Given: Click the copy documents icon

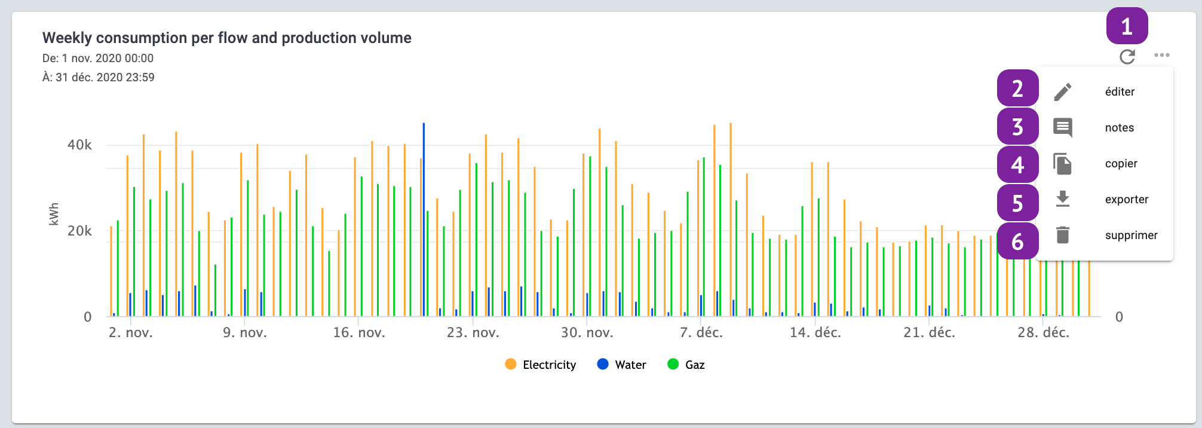Looking at the screenshot, I should [1062, 164].
